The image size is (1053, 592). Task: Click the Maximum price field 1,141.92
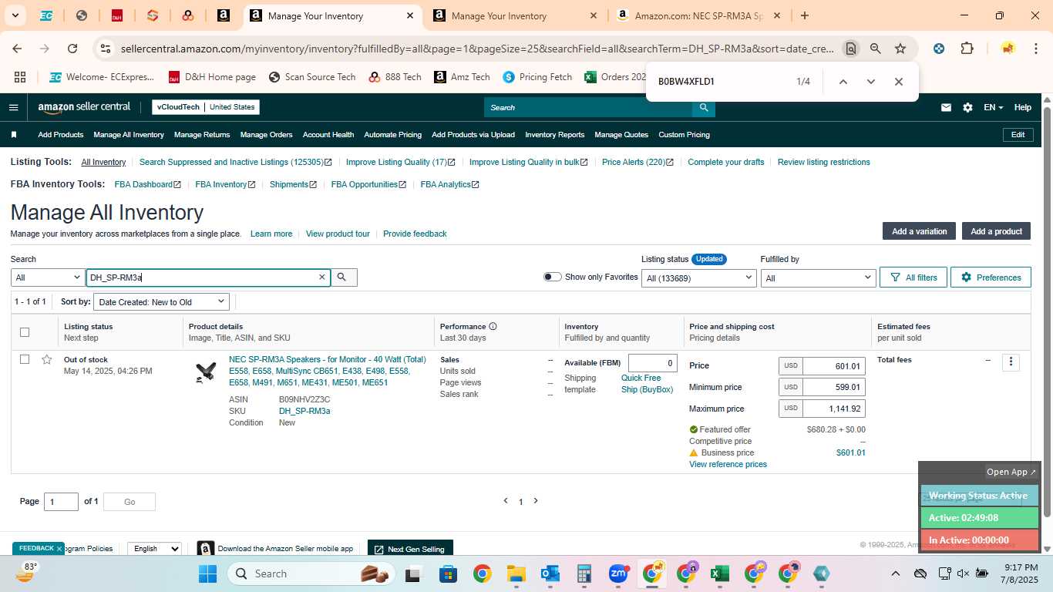click(833, 409)
